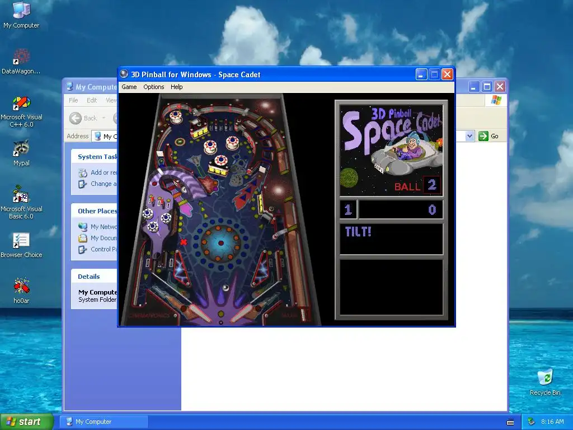Select the DataWagon desktop shortcut
This screenshot has width=573, height=430.
[x=21, y=62]
